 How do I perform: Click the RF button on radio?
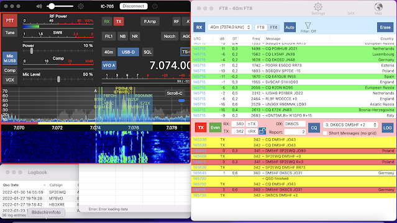pos(176,22)
